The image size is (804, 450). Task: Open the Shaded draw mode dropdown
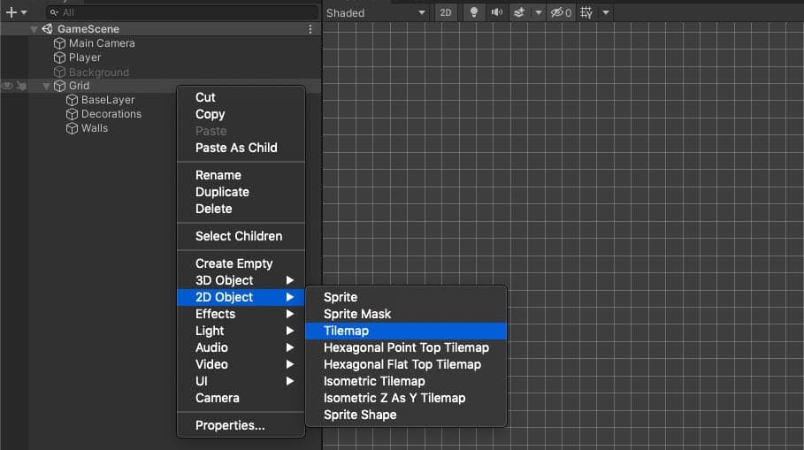pos(376,12)
